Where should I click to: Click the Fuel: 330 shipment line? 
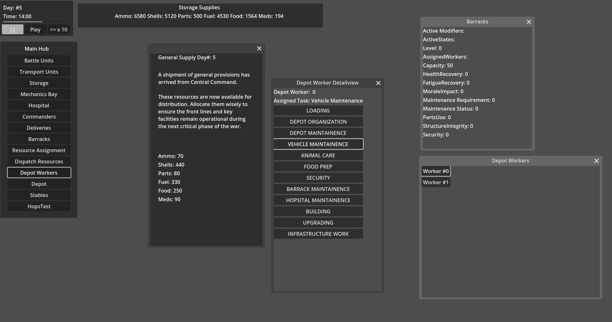[169, 182]
